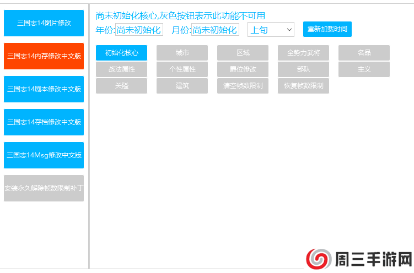This screenshot has width=414, height=273.
Task: Click 清空帧数限制
Action: click(243, 86)
